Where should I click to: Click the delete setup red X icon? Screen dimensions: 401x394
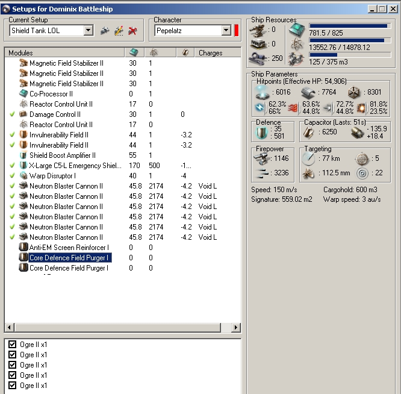coord(132,31)
